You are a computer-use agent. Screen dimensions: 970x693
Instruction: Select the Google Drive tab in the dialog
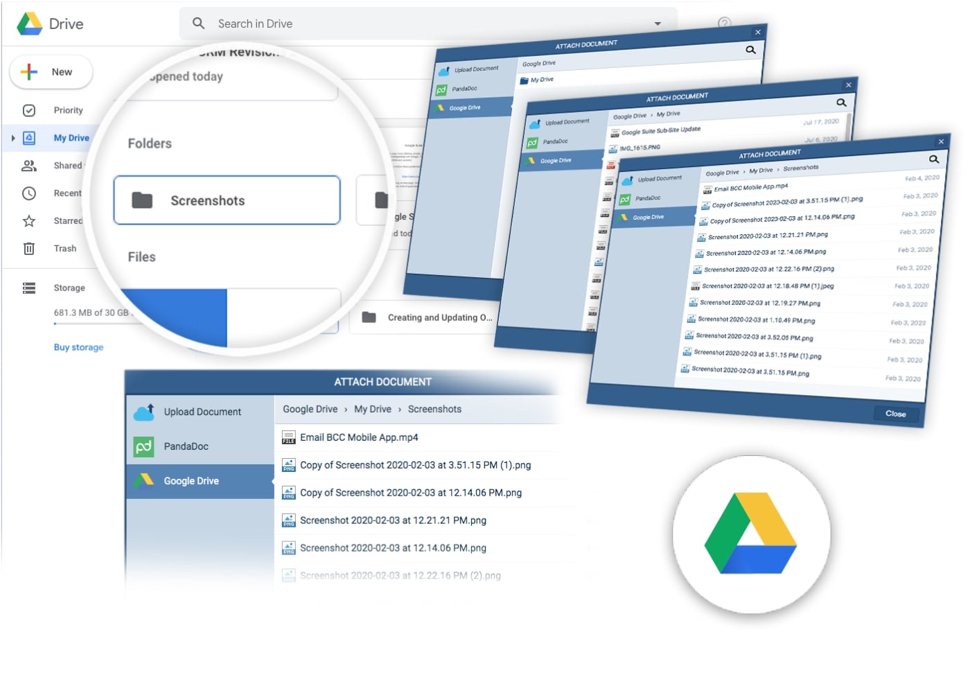[190, 480]
